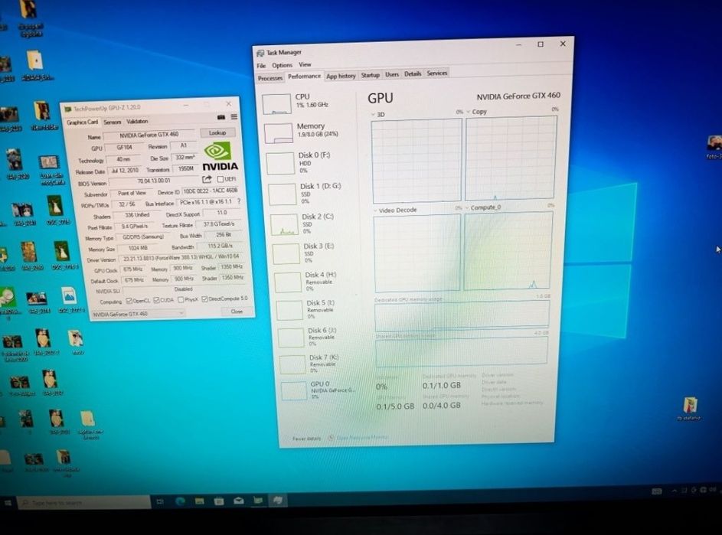This screenshot has width=722, height=535.
Task: Click the Close button in GPU-Z
Action: (237, 312)
